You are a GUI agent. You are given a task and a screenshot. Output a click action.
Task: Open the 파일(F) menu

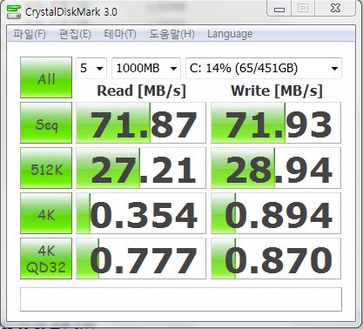click(x=30, y=34)
